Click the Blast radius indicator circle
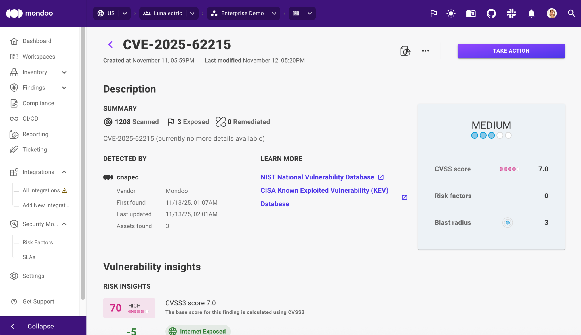This screenshot has width=581, height=335. pyautogui.click(x=508, y=223)
